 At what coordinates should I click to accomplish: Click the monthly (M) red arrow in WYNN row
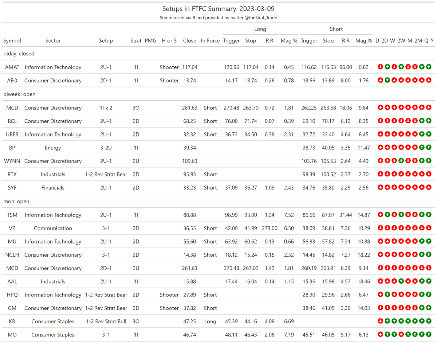click(x=408, y=161)
